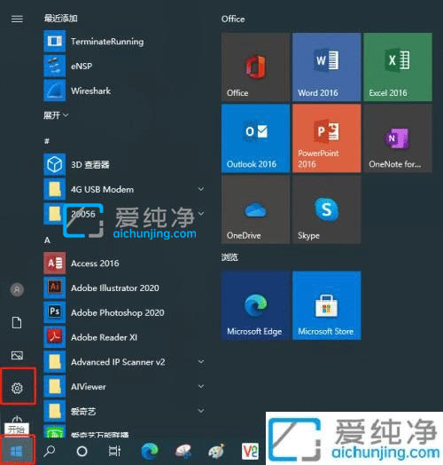Launch Adobe Photoshop 2020
Image resolution: width=443 pixels, height=465 pixels.
pos(124,312)
